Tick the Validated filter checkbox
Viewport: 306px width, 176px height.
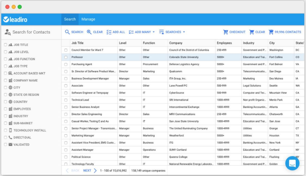pos(5,144)
